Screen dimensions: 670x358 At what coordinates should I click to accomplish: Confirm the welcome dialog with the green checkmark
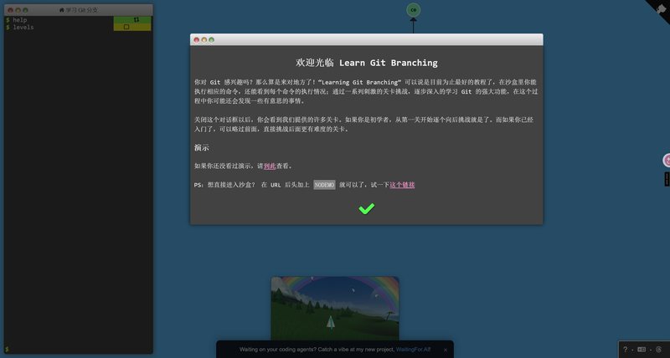point(366,208)
